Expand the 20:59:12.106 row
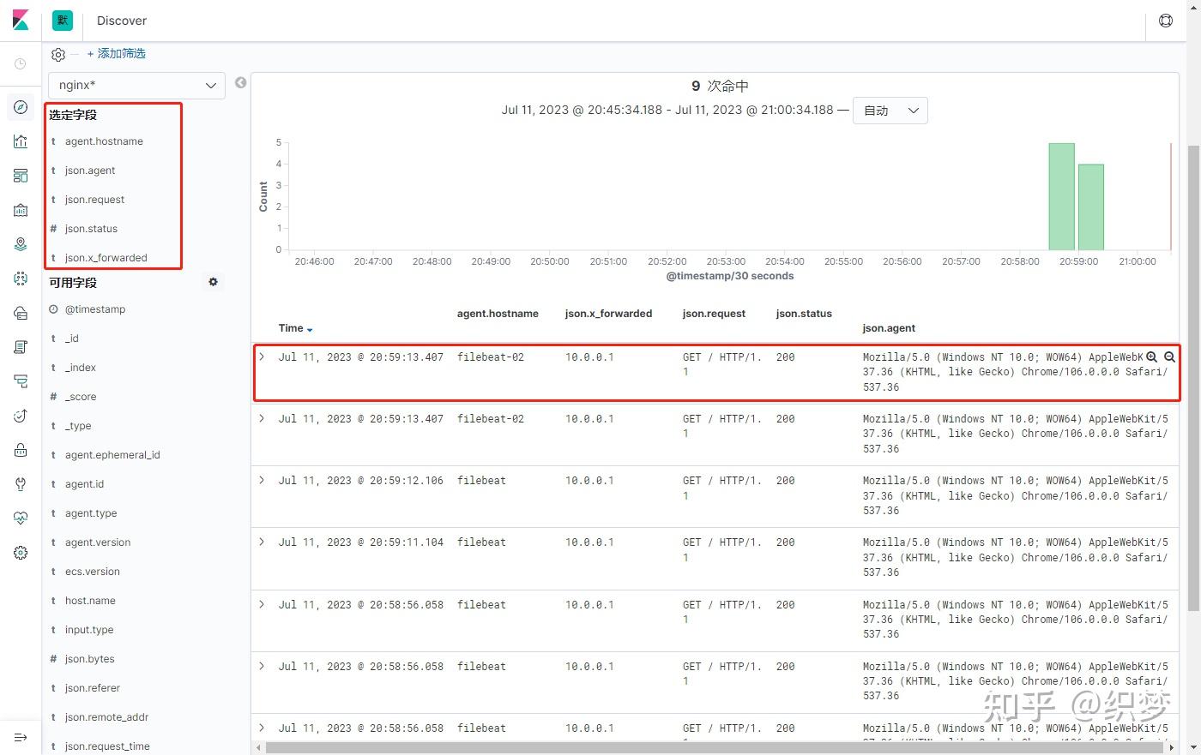 click(263, 480)
